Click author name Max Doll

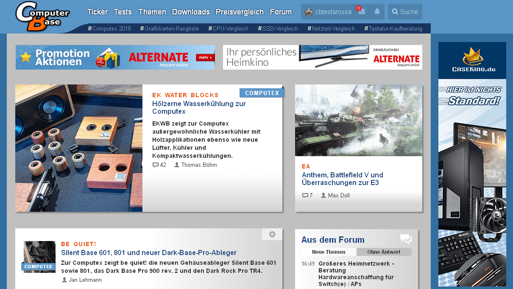point(339,195)
